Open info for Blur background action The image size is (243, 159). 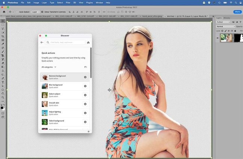85,86
